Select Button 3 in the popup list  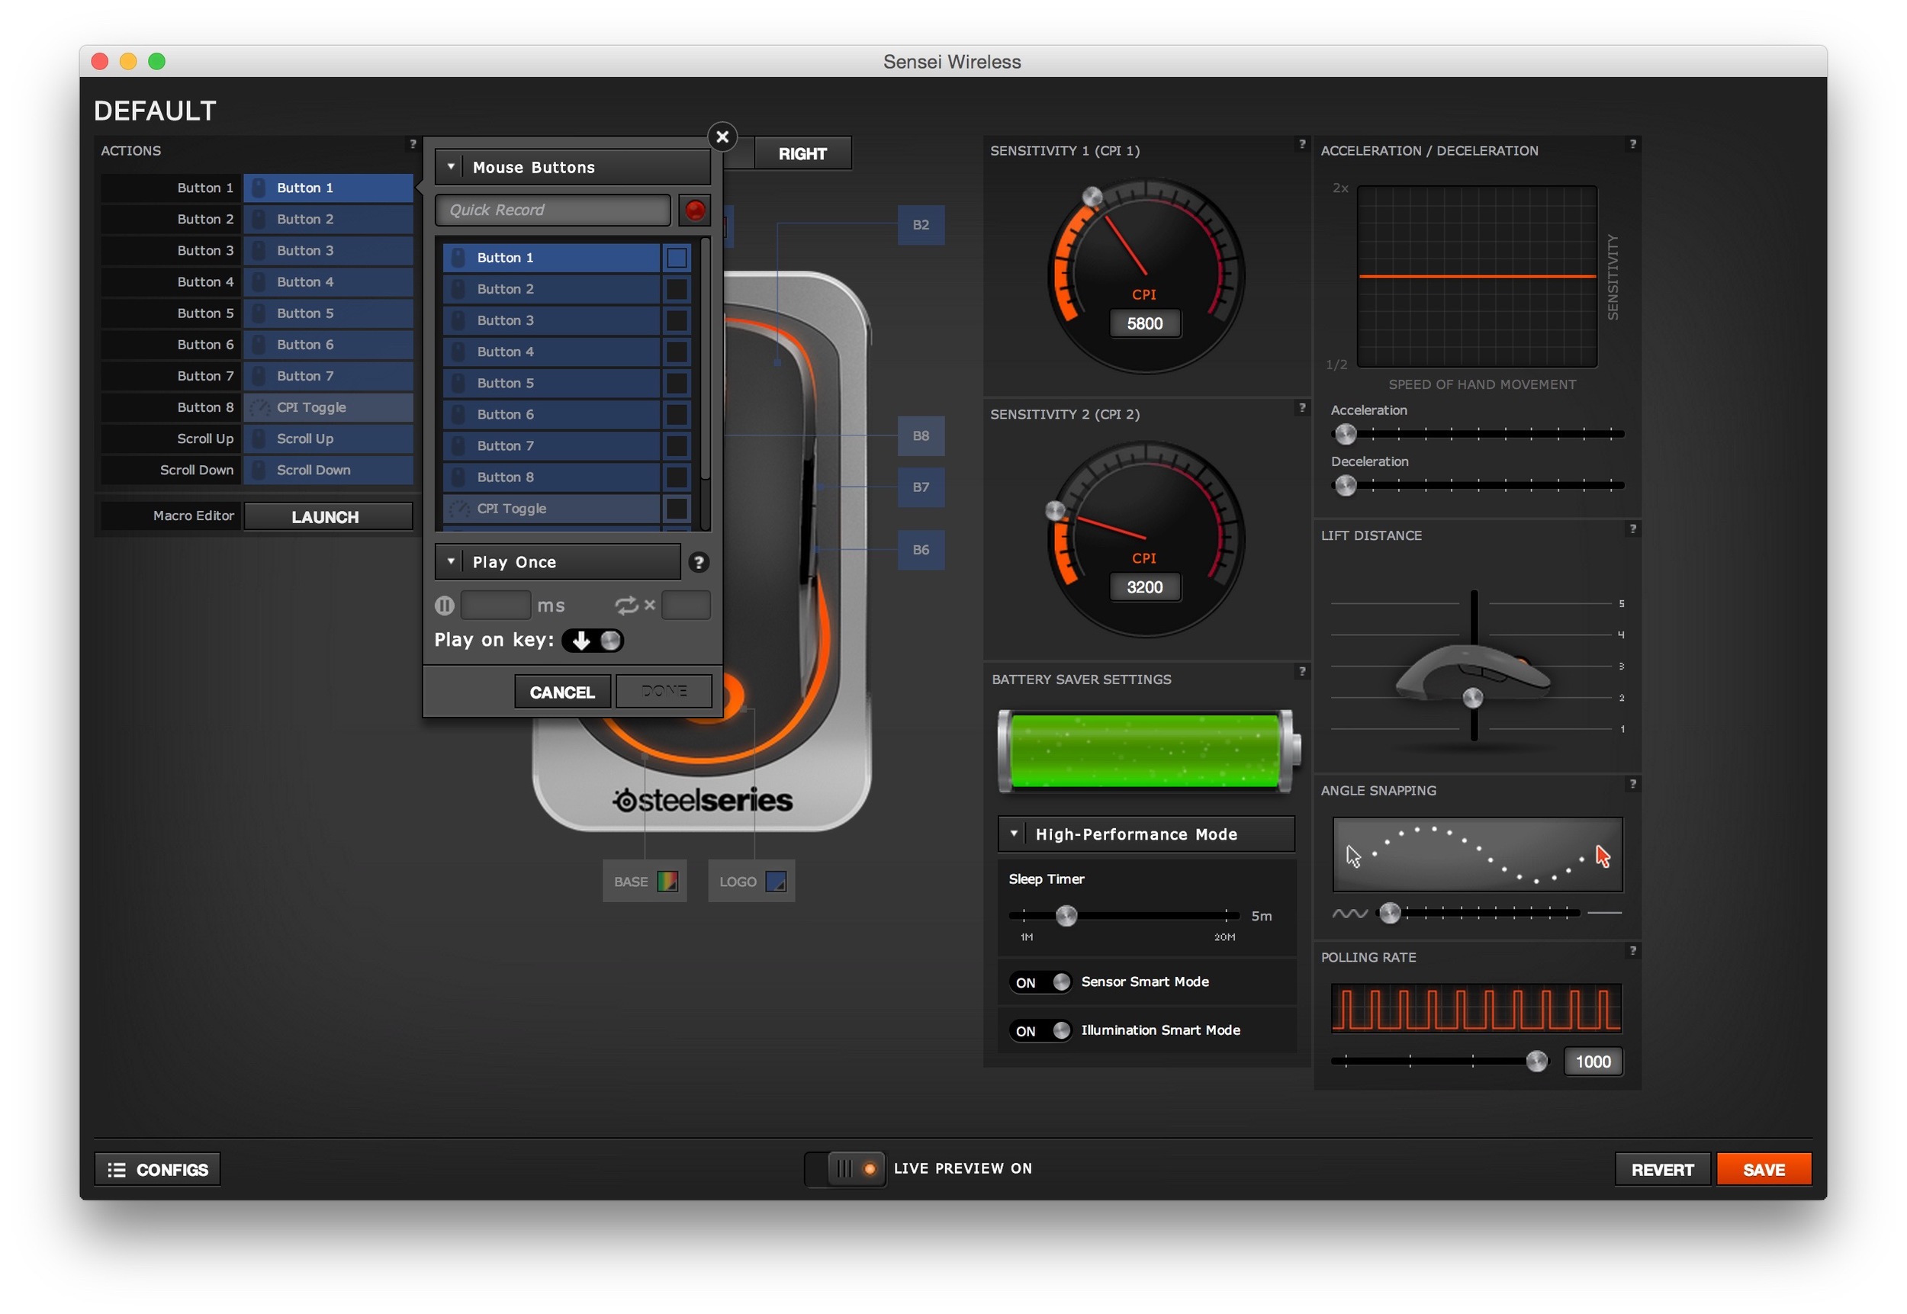click(x=552, y=320)
